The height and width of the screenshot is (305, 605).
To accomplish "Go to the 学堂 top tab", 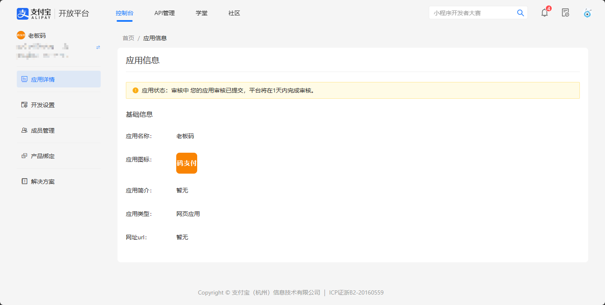I will 201,13.
